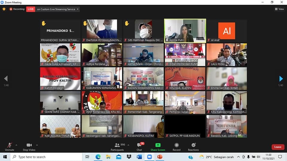287x161 pixels.
Task: Click the encryption shield icon
Action: (4, 9)
